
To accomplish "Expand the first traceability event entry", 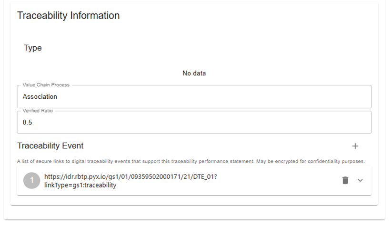I will coord(360,180).
